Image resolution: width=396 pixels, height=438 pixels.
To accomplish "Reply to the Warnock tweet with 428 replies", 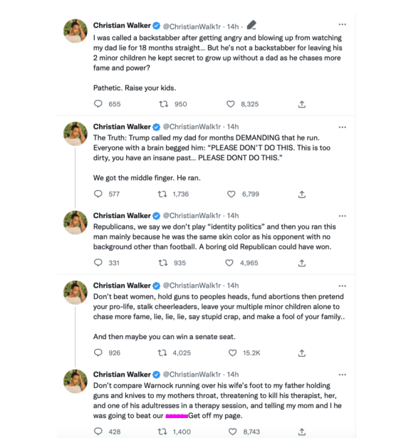I will (x=98, y=432).
